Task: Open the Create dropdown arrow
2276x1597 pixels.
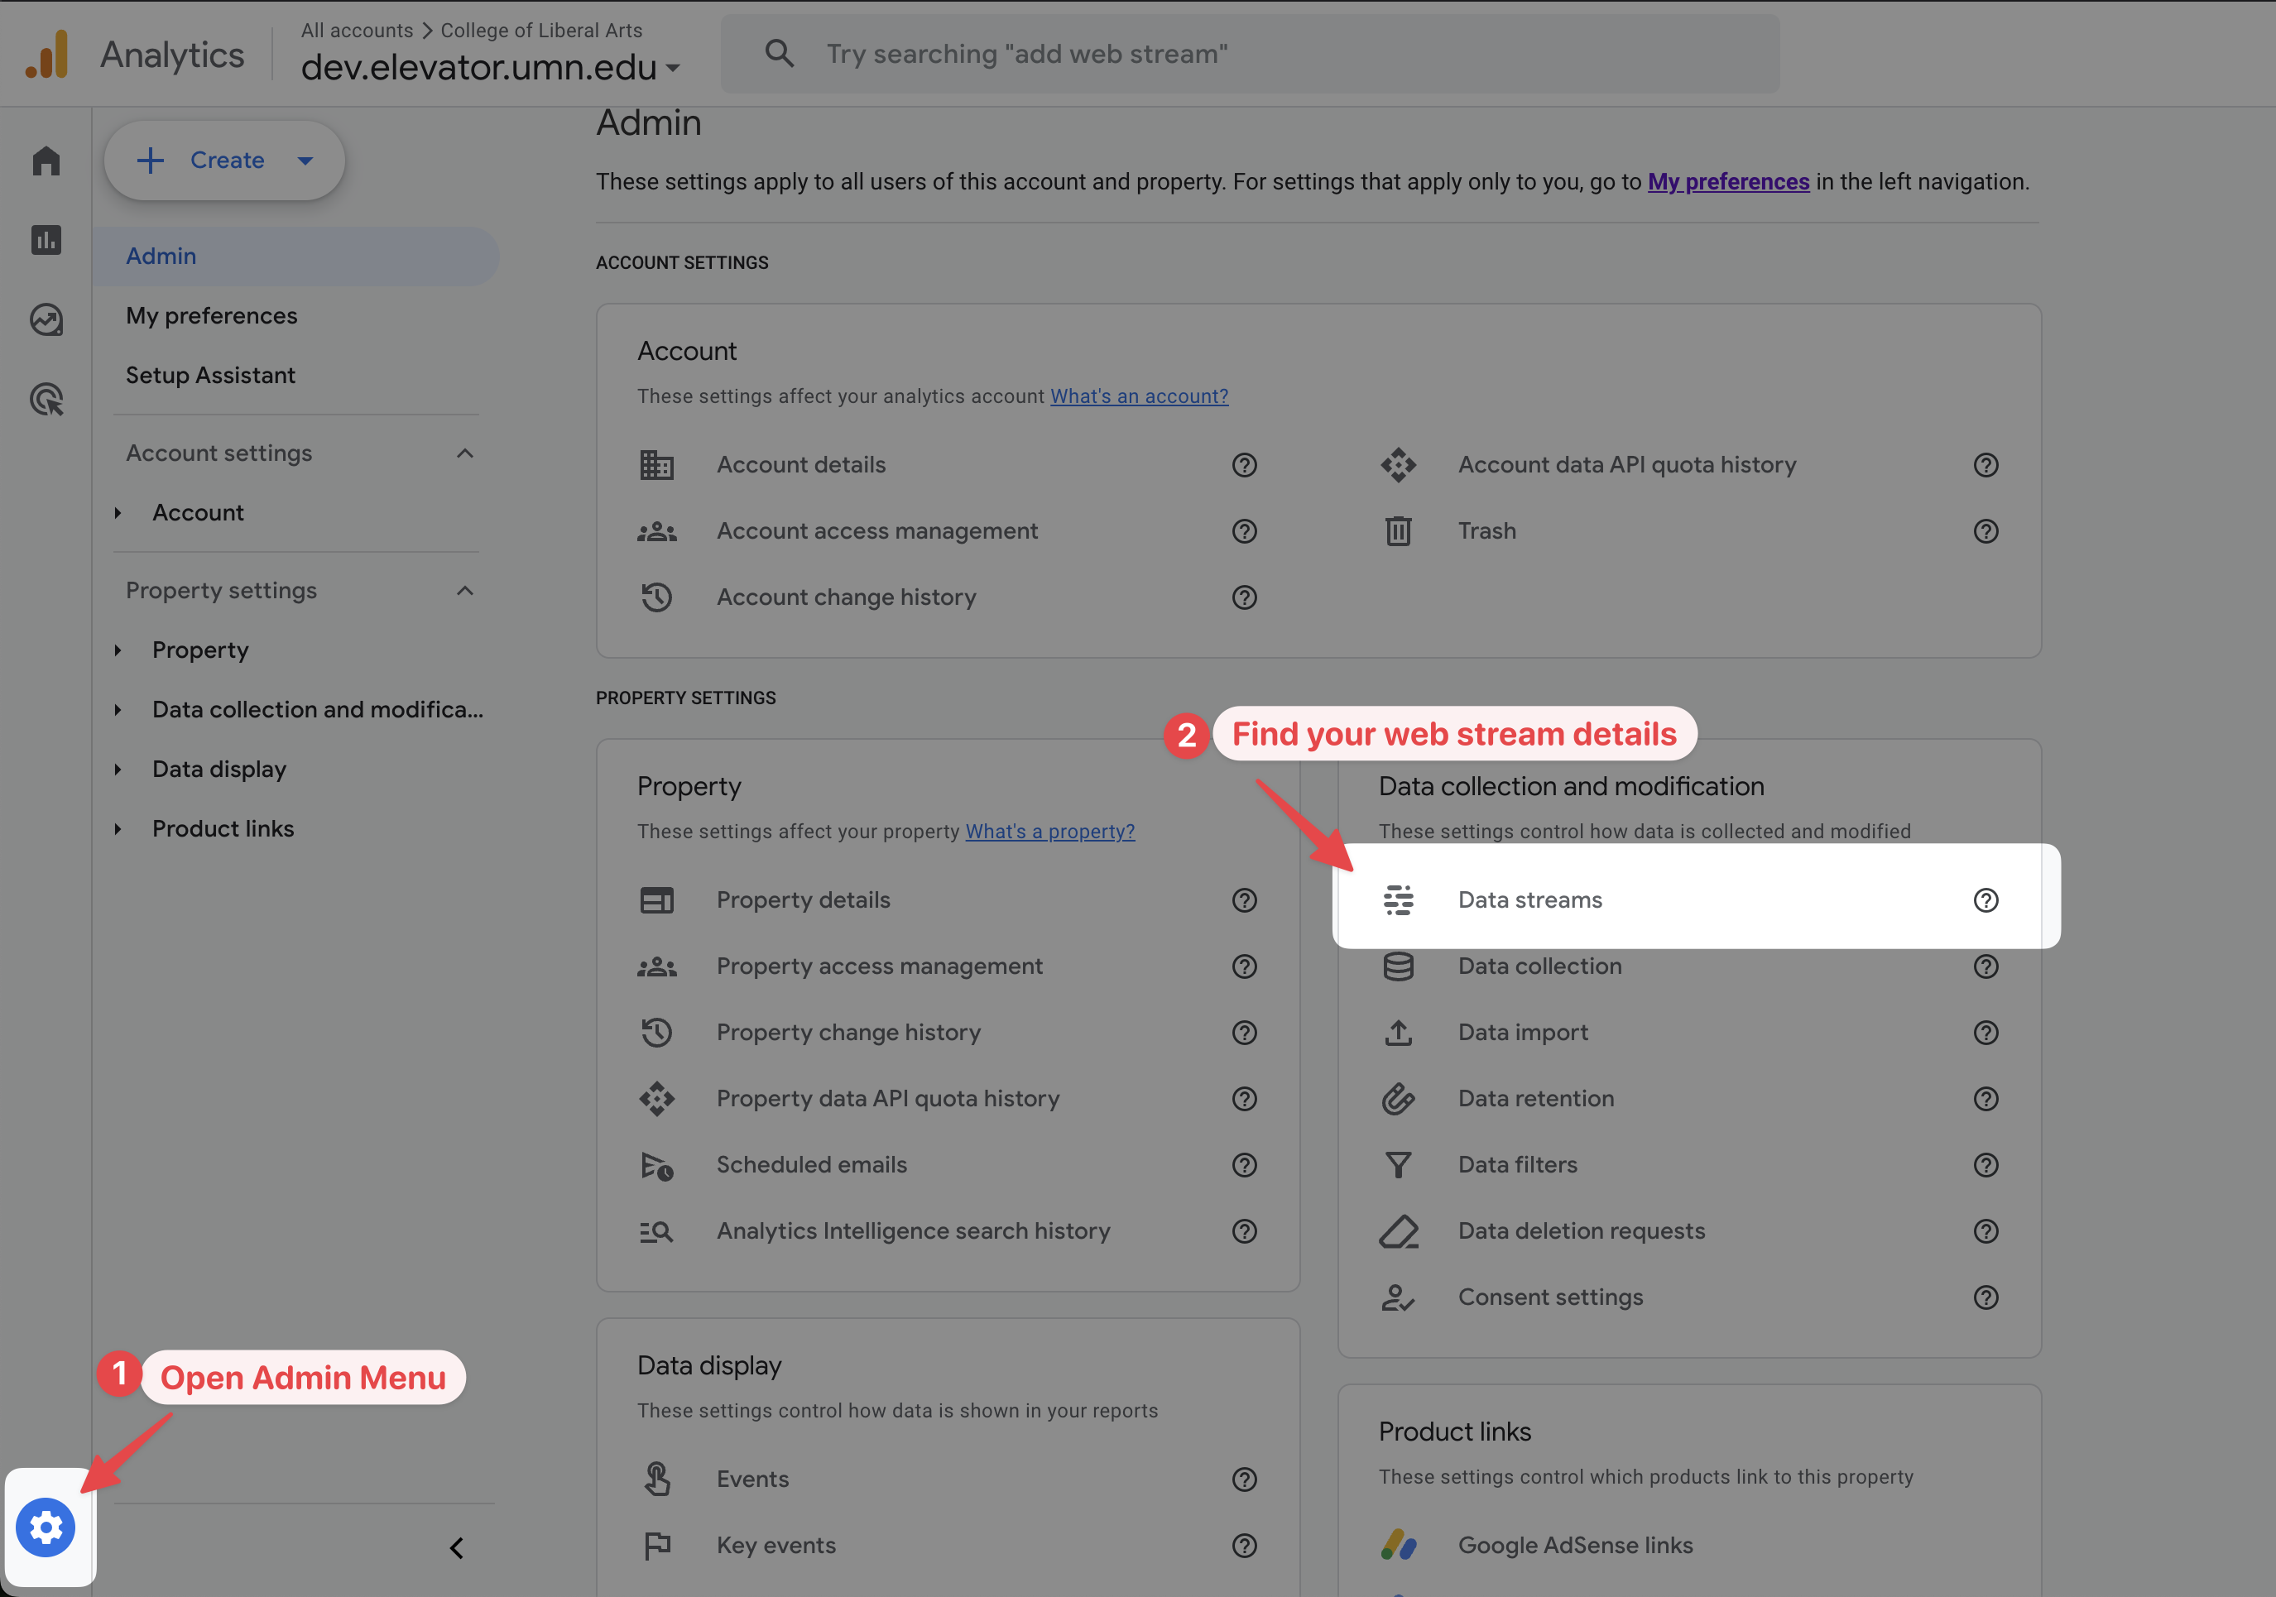Action: [x=305, y=161]
